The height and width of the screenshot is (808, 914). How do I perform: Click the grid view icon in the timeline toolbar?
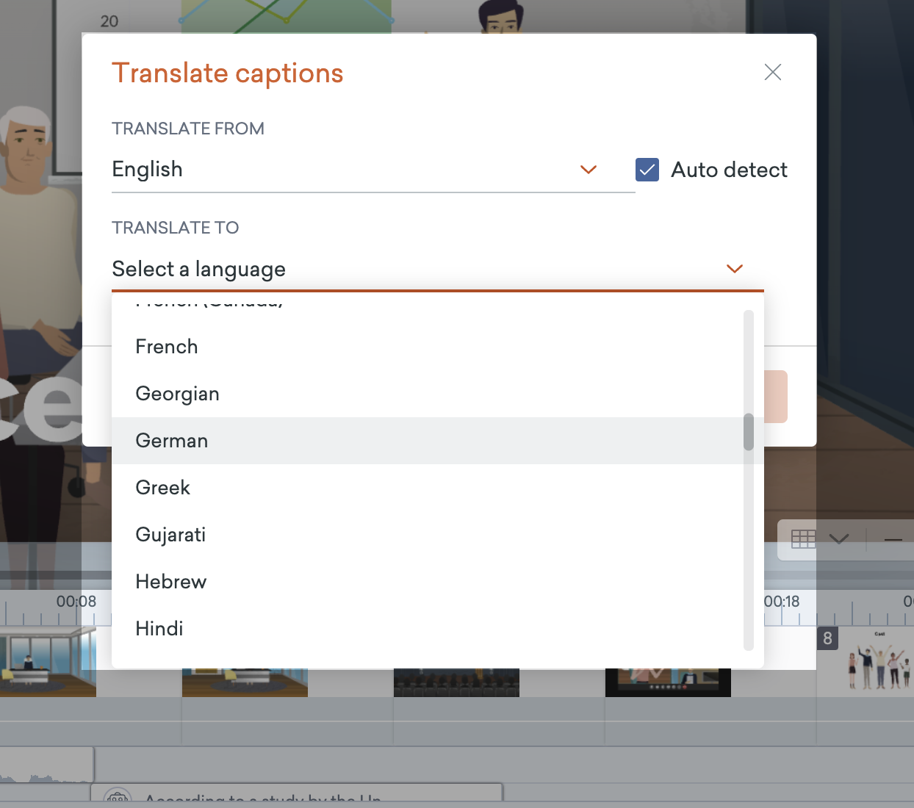(803, 539)
